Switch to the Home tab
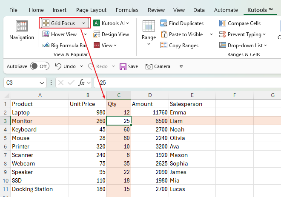 [x=36, y=10]
